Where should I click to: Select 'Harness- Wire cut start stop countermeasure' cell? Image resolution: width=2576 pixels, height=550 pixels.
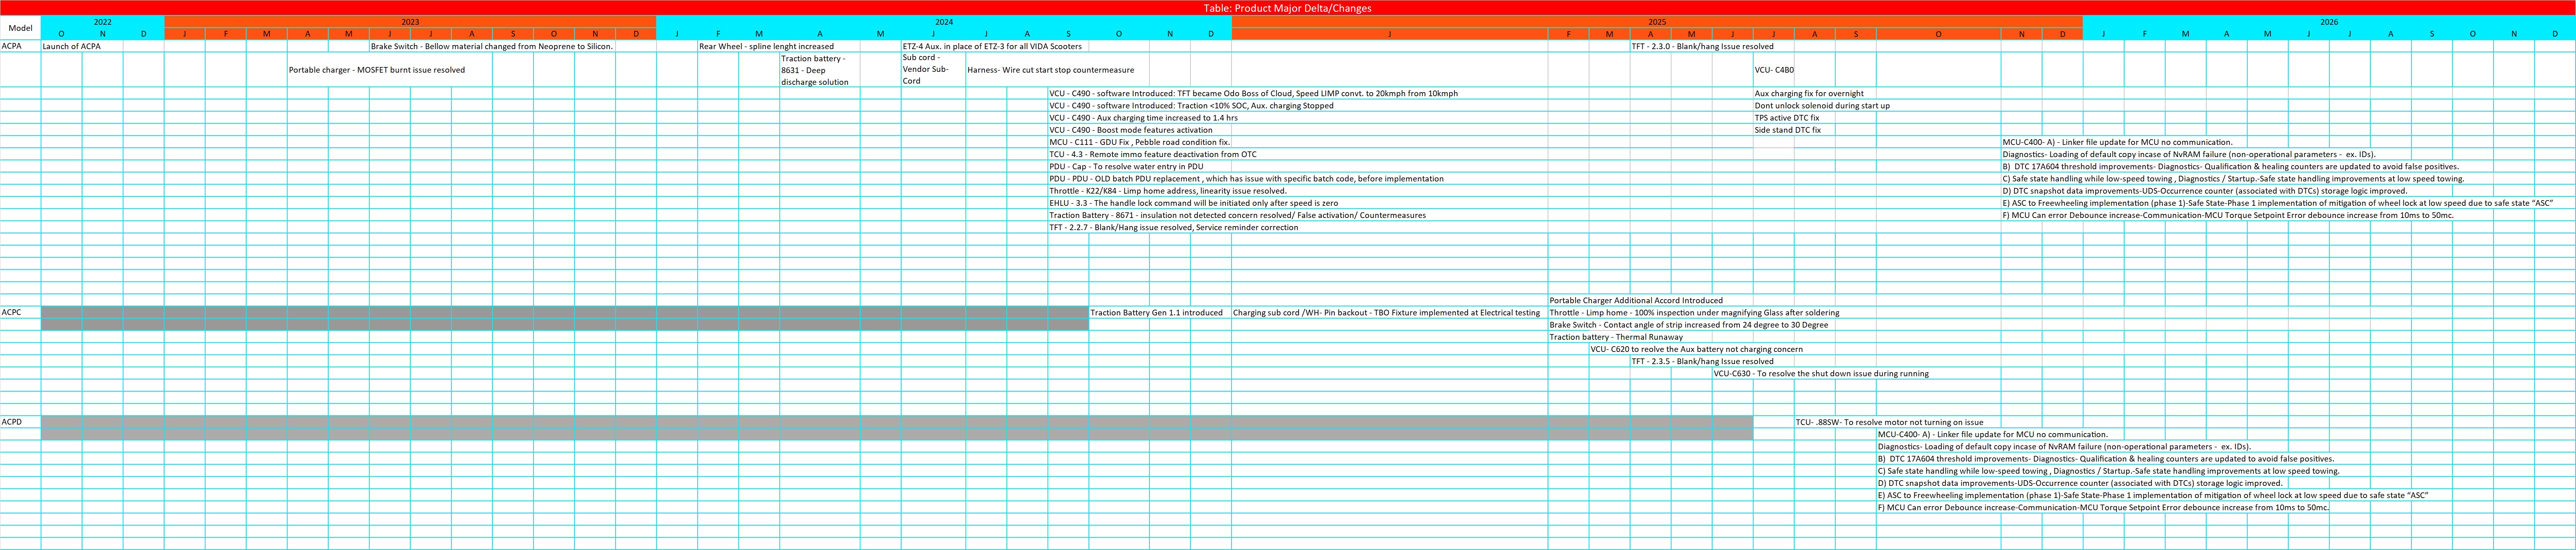point(1050,70)
